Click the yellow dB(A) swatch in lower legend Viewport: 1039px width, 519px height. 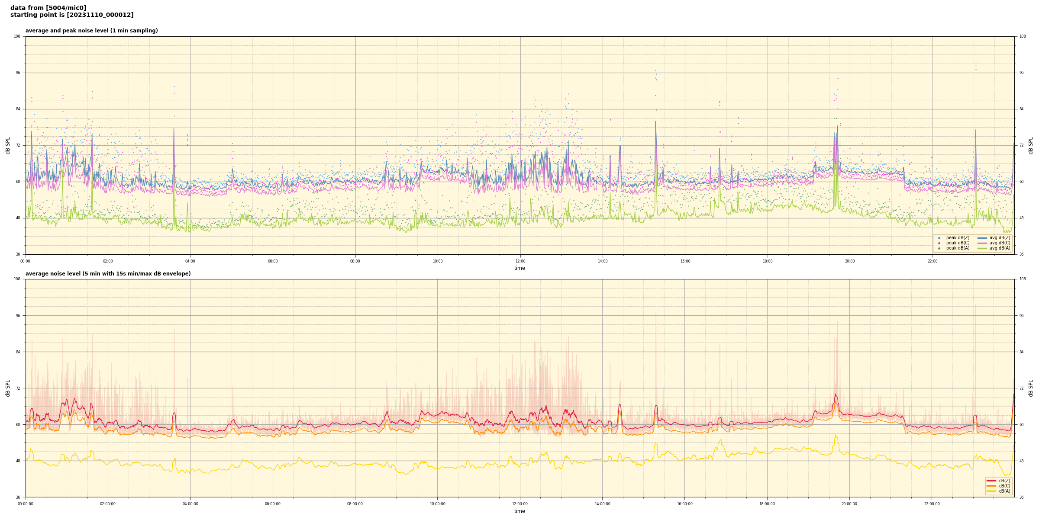tap(991, 491)
